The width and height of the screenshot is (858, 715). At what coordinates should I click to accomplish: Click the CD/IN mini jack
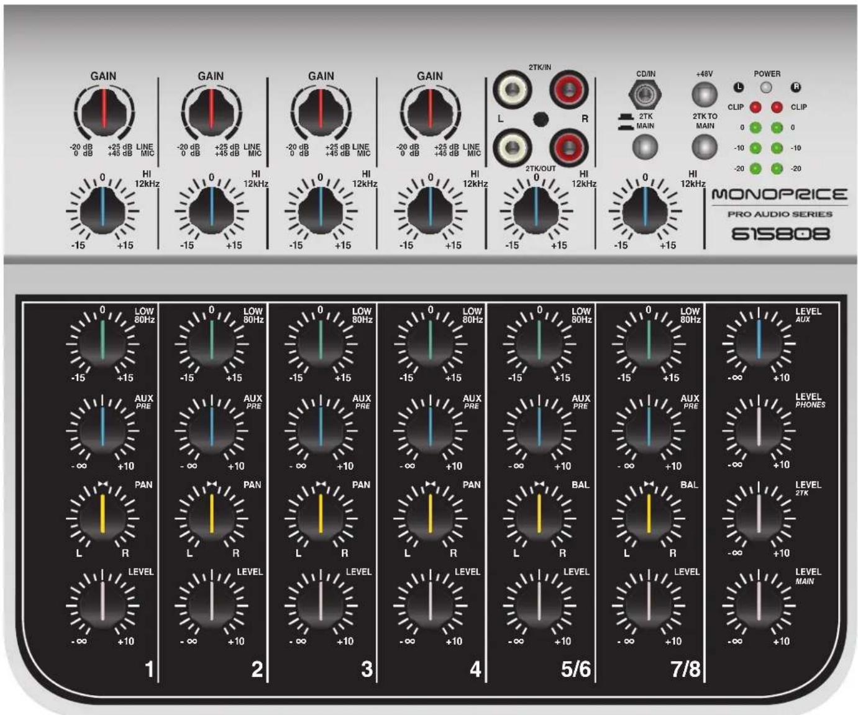coord(645,94)
